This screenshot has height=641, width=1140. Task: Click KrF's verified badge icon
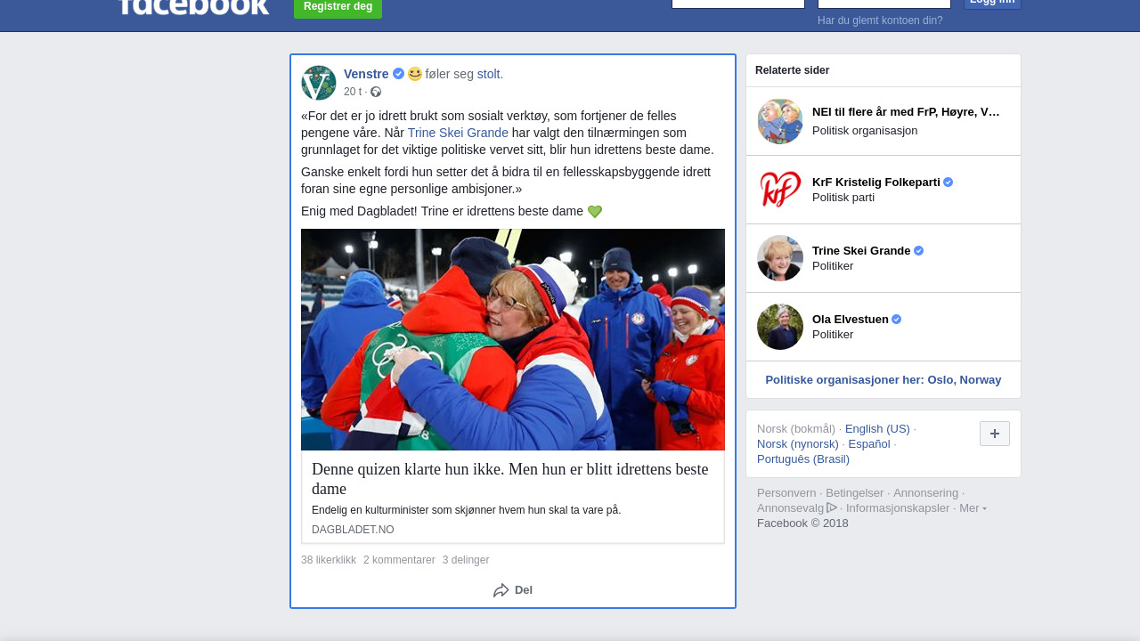coord(948,183)
